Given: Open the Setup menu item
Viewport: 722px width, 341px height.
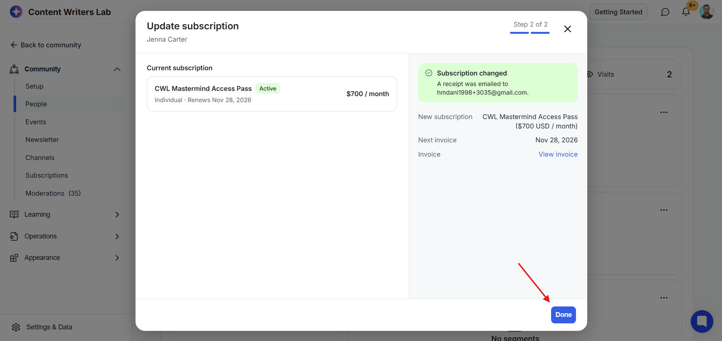Looking at the screenshot, I should 70,86.
